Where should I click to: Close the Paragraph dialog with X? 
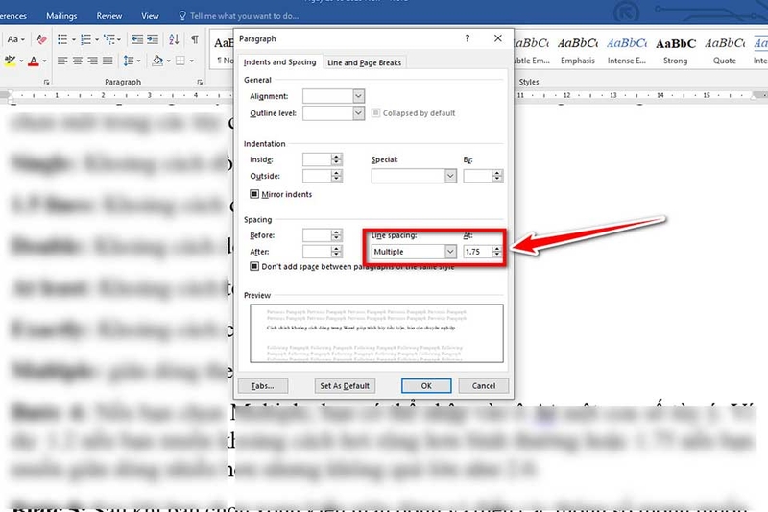[497, 38]
